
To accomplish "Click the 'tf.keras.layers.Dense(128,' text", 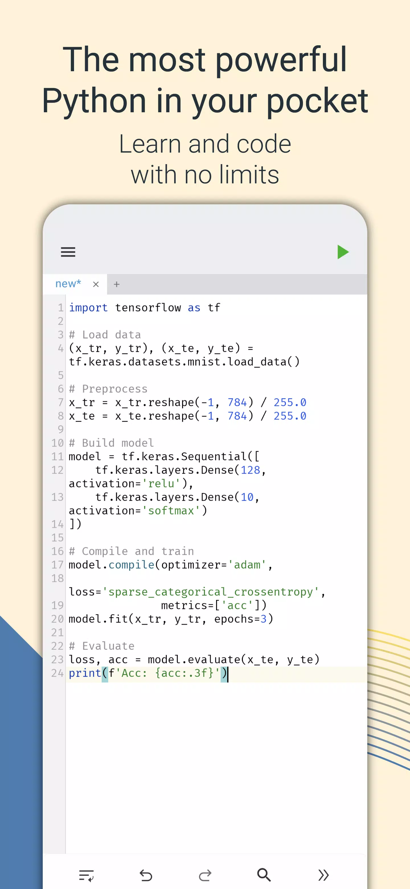I will tap(181, 470).
